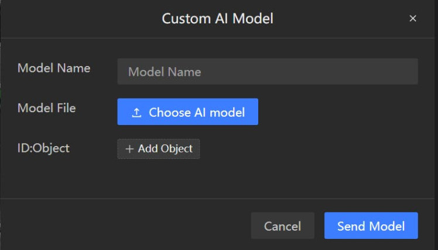Viewport: 438px width, 250px height.
Task: Click the upload arrow icon for model file
Action: pyautogui.click(x=136, y=112)
